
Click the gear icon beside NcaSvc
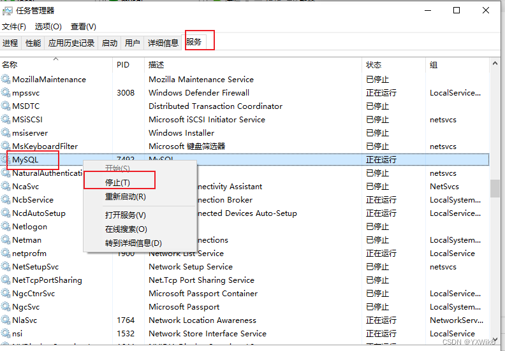pyautogui.click(x=6, y=186)
